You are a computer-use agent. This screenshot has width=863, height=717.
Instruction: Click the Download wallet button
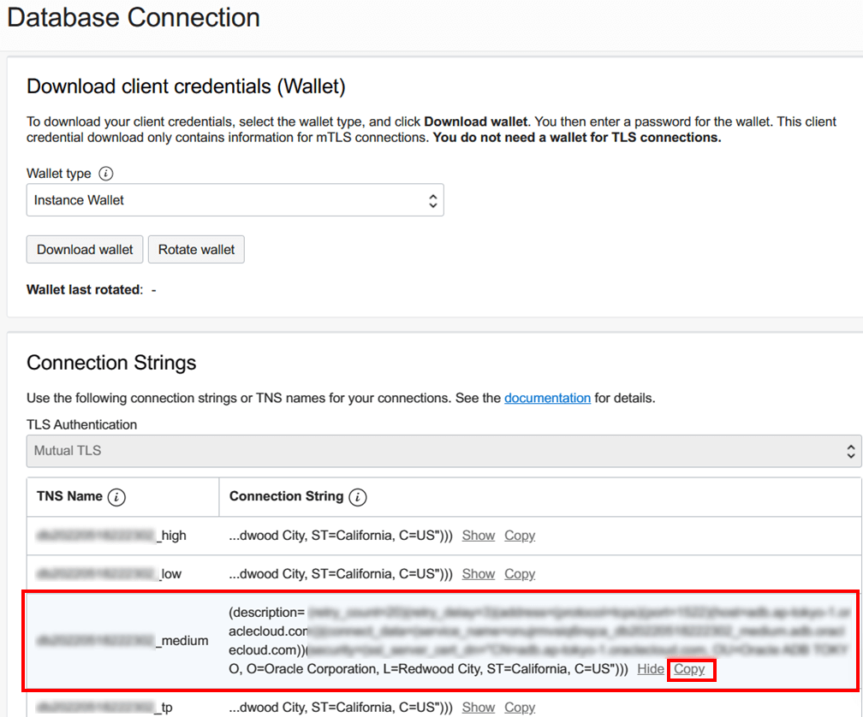coord(85,250)
